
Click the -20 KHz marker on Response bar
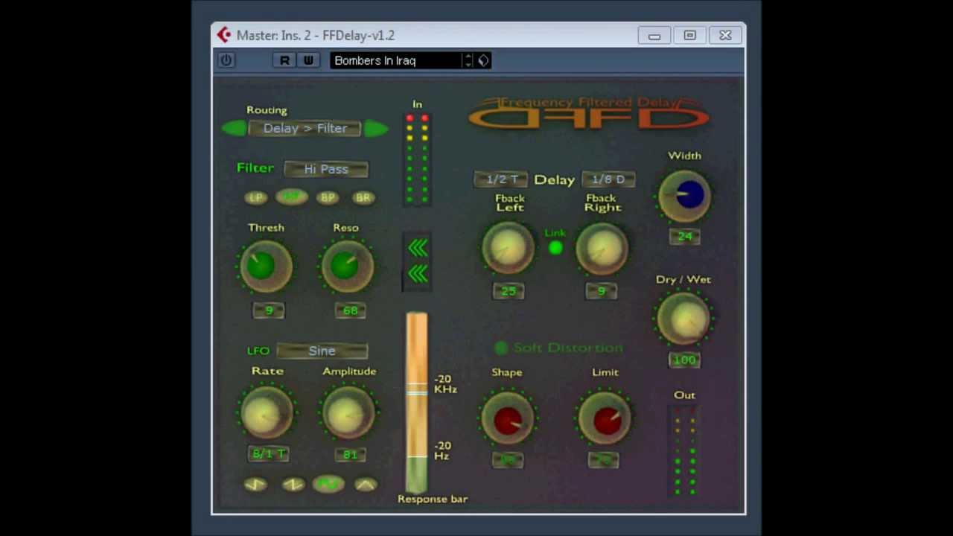point(445,384)
